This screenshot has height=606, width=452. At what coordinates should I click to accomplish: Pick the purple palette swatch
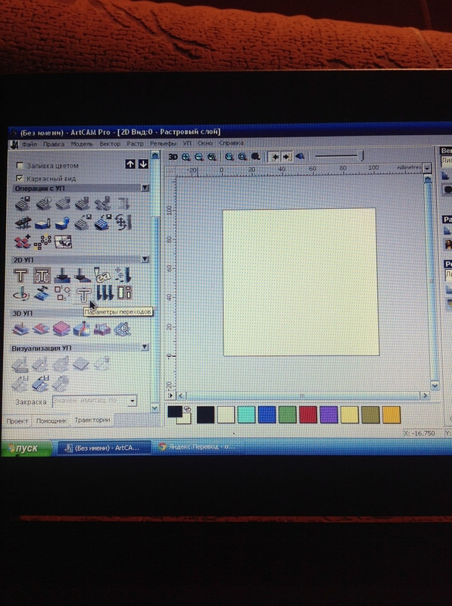coord(329,414)
